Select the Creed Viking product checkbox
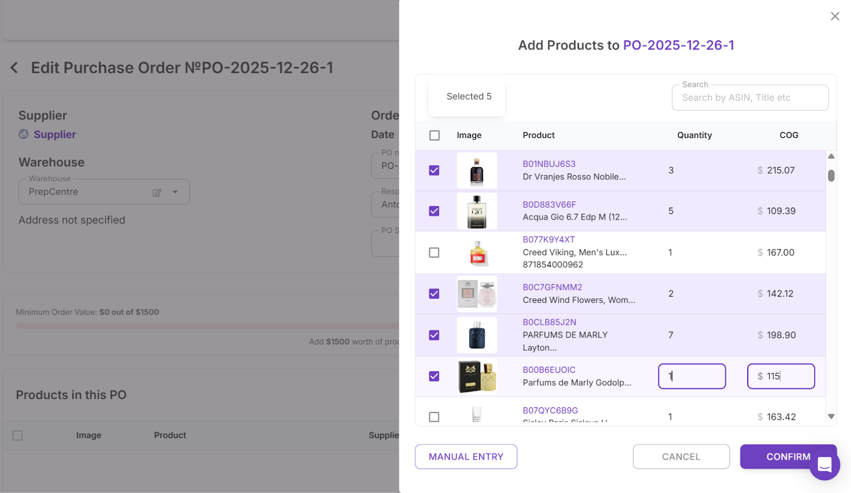This screenshot has width=851, height=493. (x=434, y=252)
